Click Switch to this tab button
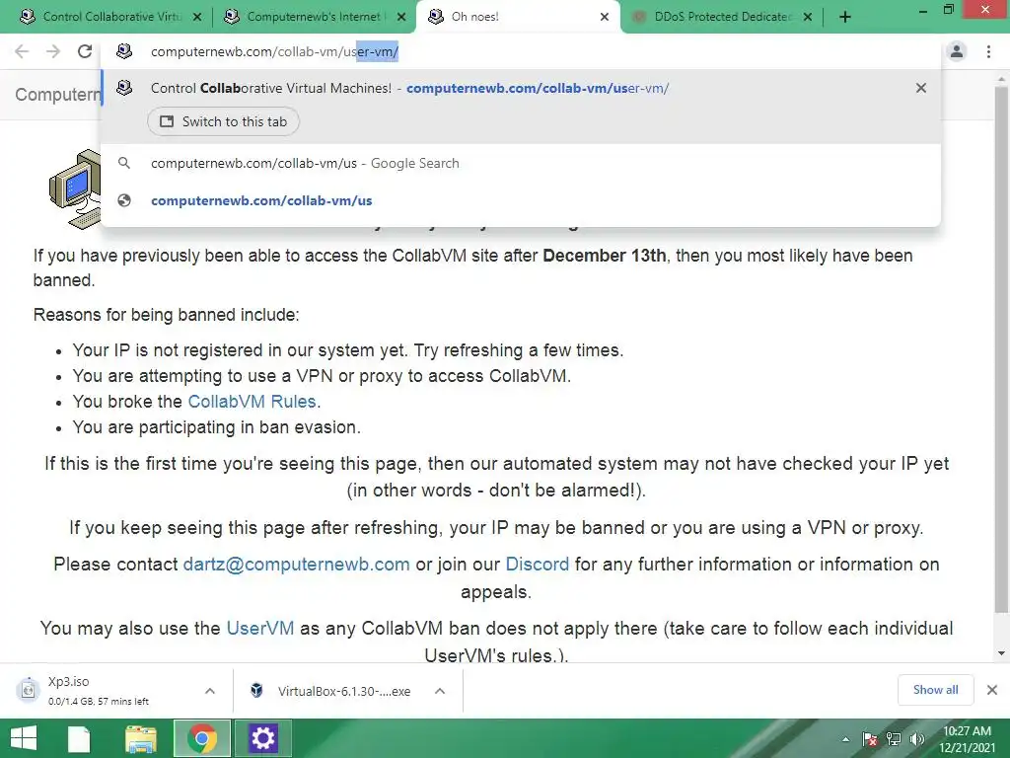1010x758 pixels. click(x=224, y=121)
